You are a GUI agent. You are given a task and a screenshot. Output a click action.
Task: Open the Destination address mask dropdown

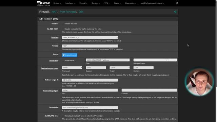click(173, 60)
